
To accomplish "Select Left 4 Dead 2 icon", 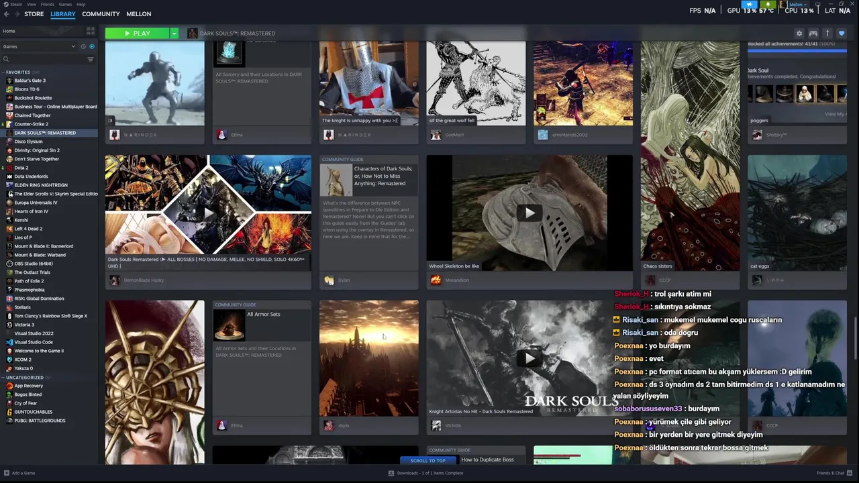I will pyautogui.click(x=9, y=229).
